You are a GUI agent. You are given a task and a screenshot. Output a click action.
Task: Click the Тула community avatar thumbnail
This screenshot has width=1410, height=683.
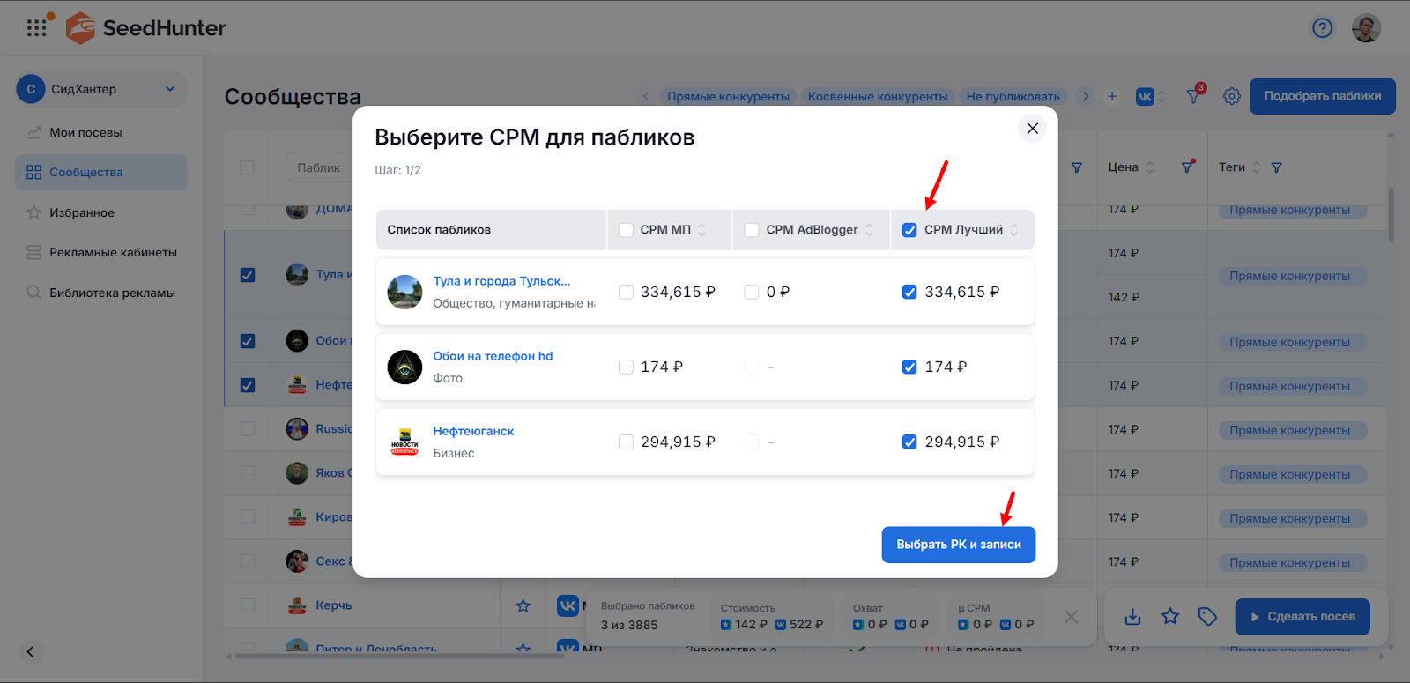(x=404, y=292)
